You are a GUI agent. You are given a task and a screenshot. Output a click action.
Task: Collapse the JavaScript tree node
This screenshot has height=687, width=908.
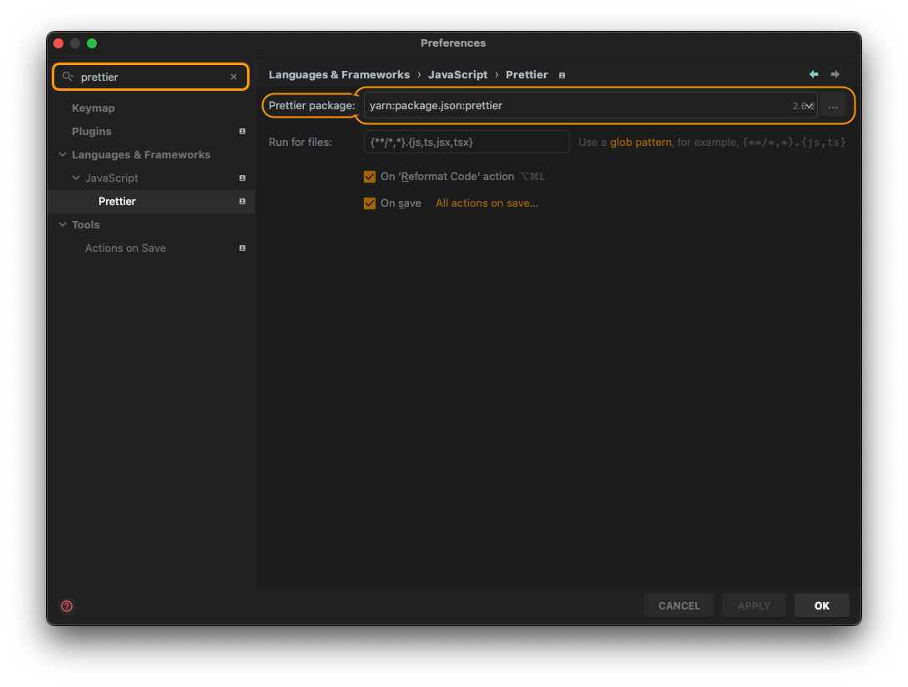point(76,178)
